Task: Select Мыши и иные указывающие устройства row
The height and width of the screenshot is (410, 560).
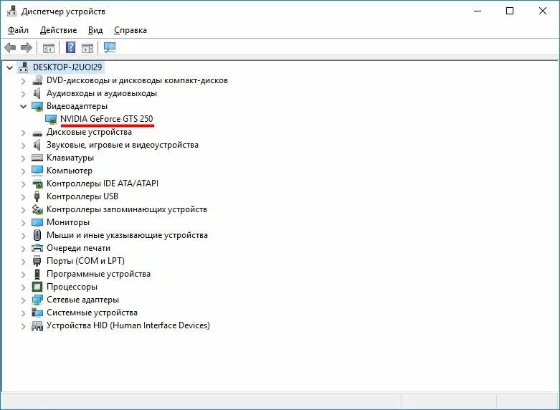Action: click(x=127, y=235)
